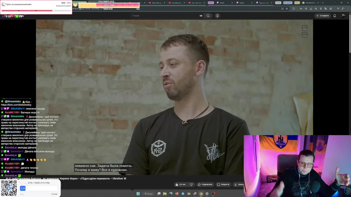Switch to the Що таке СБУ tab
Image resolution: width=351 pixels, height=197 pixels.
197,3
